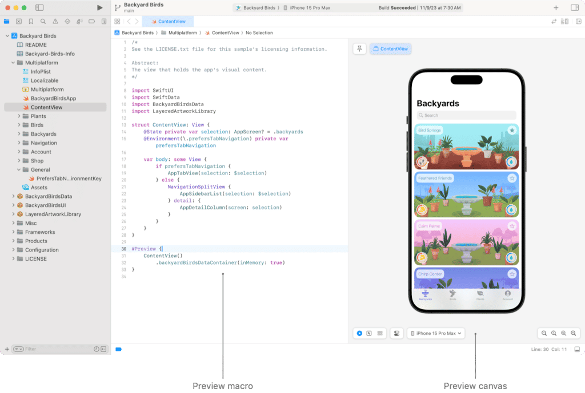Expand the Navigation folder
The height and width of the screenshot is (393, 585).
point(19,143)
